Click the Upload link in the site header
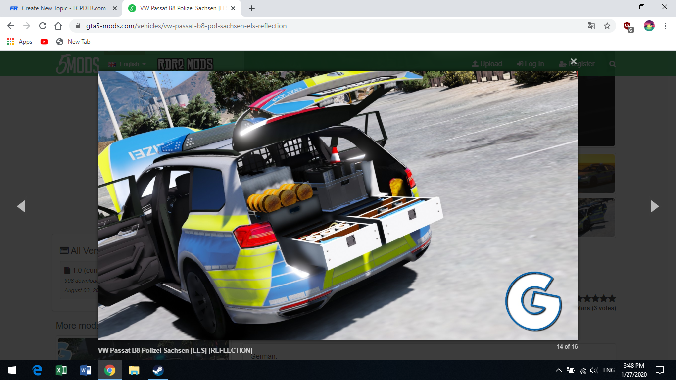676x380 pixels. pos(487,64)
